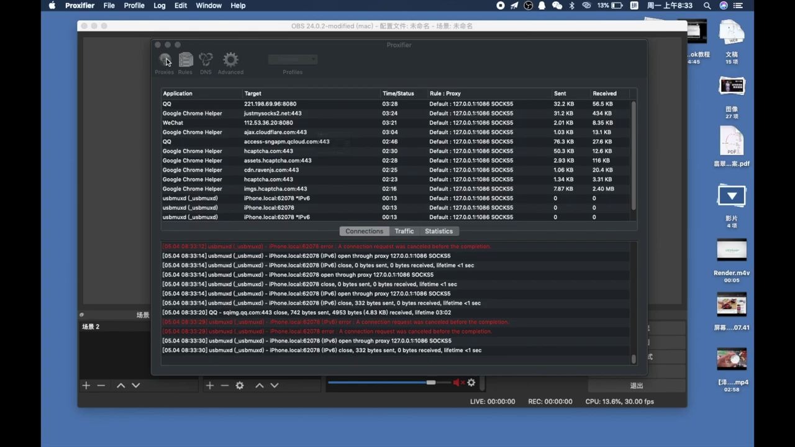The image size is (795, 447).
Task: Open the Rules toolbar icon in Proxifier
Action: click(x=185, y=63)
